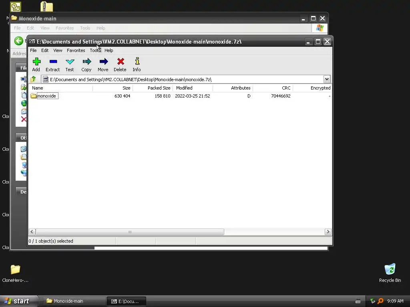Open the View menu in 7-Zip
The height and width of the screenshot is (307, 410).
58,50
